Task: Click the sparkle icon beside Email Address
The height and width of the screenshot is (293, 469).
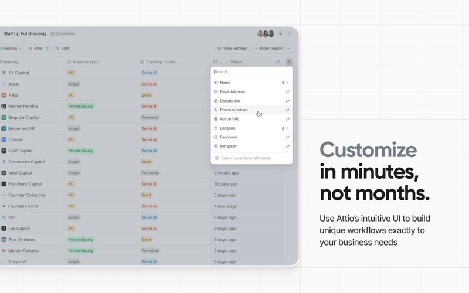Action: click(287, 92)
